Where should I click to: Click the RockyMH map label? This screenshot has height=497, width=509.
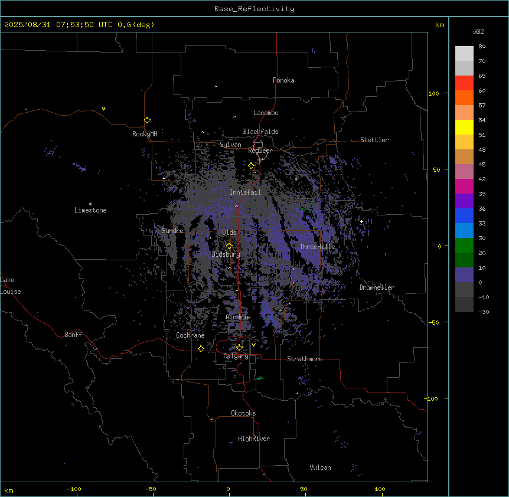pos(145,134)
